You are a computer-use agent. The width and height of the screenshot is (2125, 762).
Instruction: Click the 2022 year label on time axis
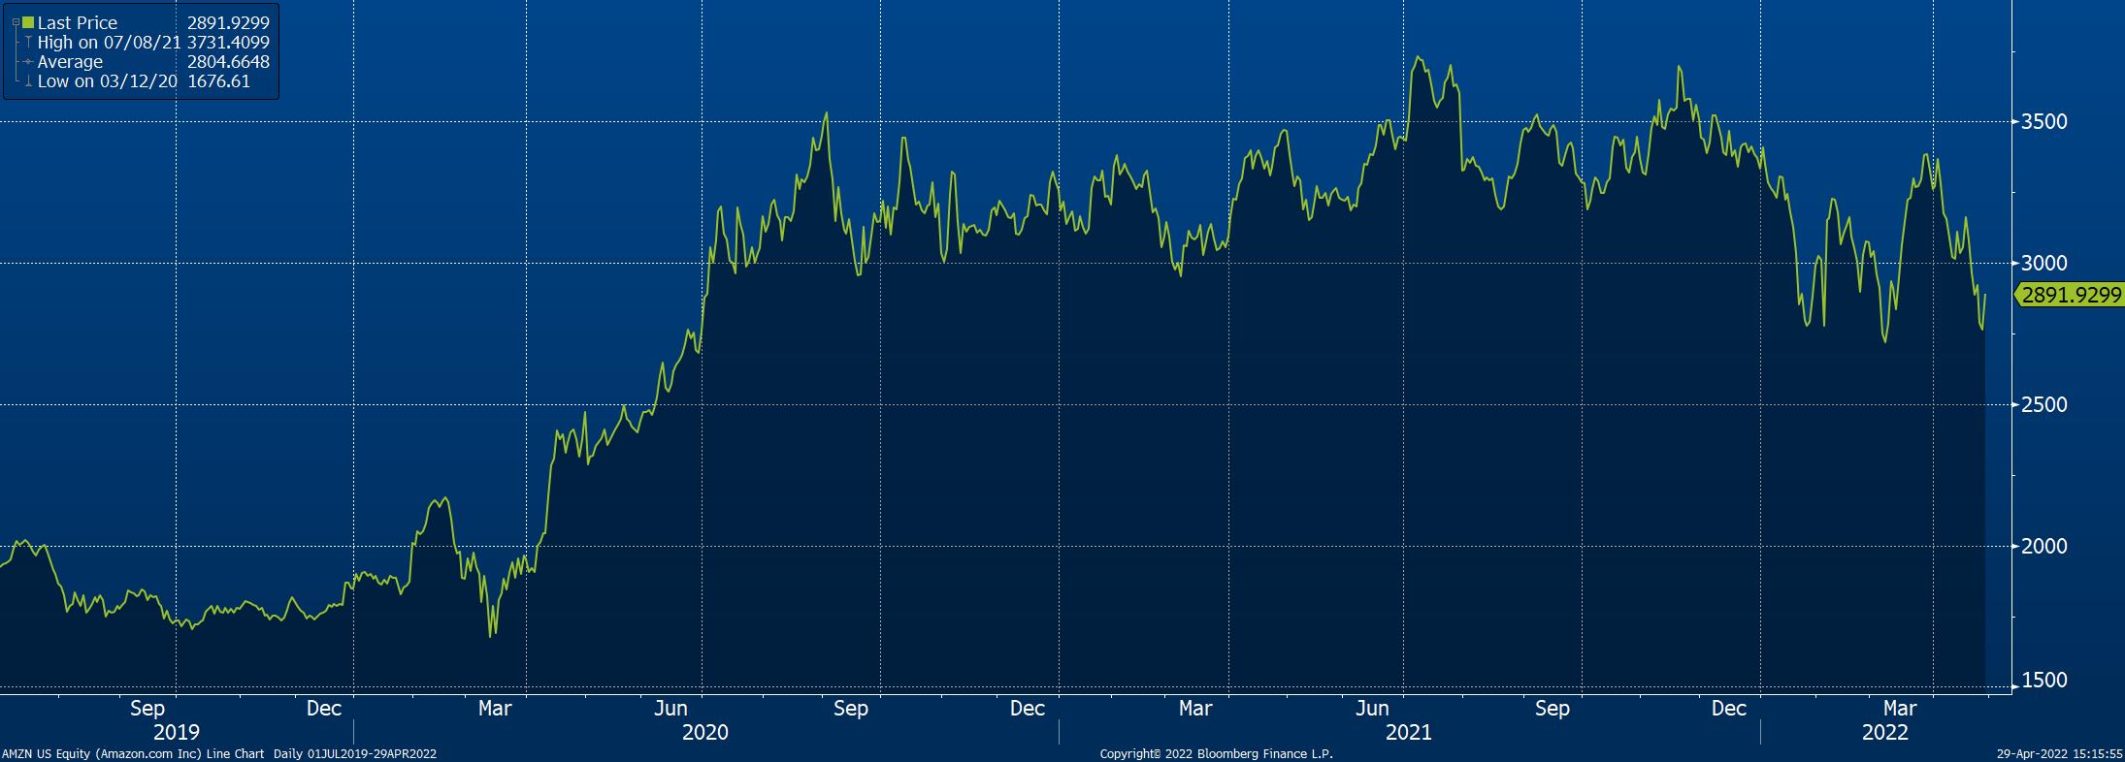[x=1885, y=732]
